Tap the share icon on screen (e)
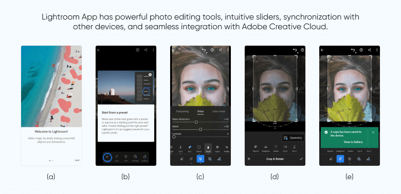Image resolution: width=401 pixels, height=194 pixels. (369, 50)
